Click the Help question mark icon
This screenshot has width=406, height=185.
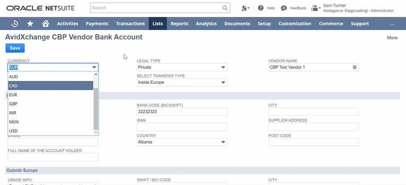[261, 8]
